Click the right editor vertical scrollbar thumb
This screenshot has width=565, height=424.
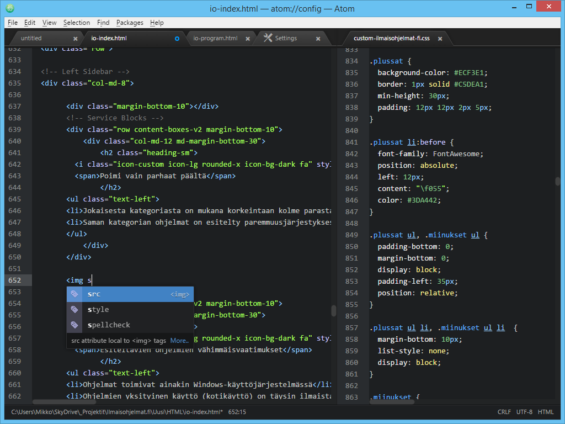pos(558,181)
